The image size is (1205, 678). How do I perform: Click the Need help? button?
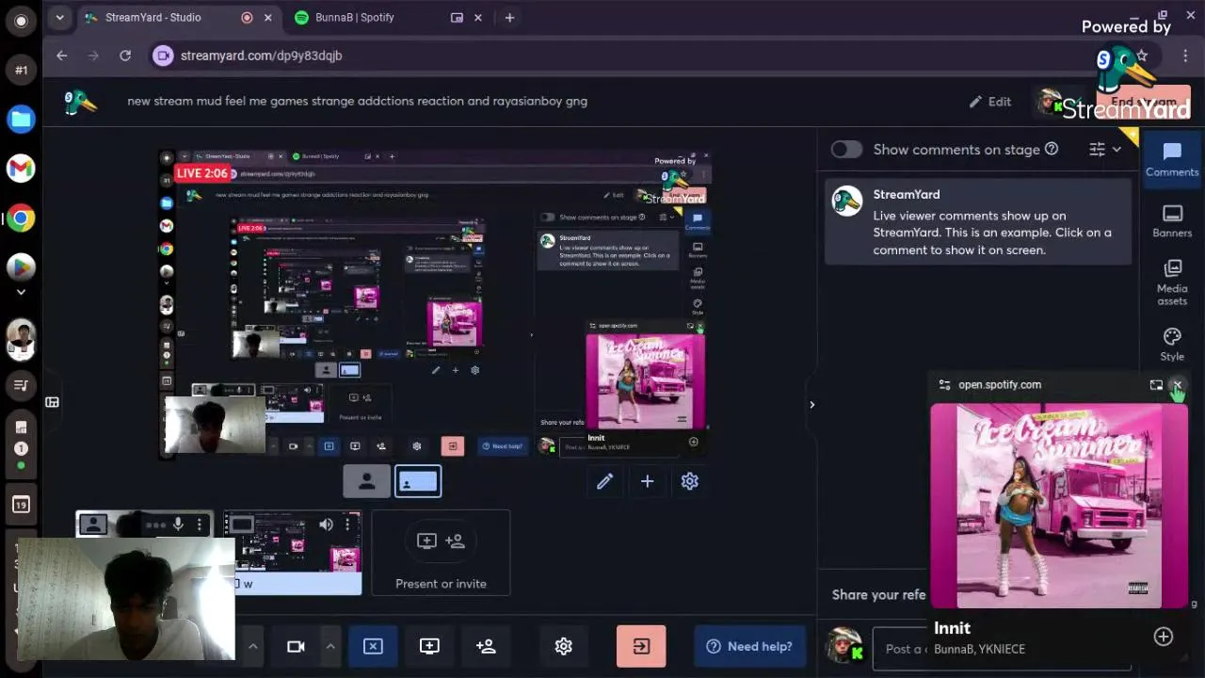pos(750,646)
